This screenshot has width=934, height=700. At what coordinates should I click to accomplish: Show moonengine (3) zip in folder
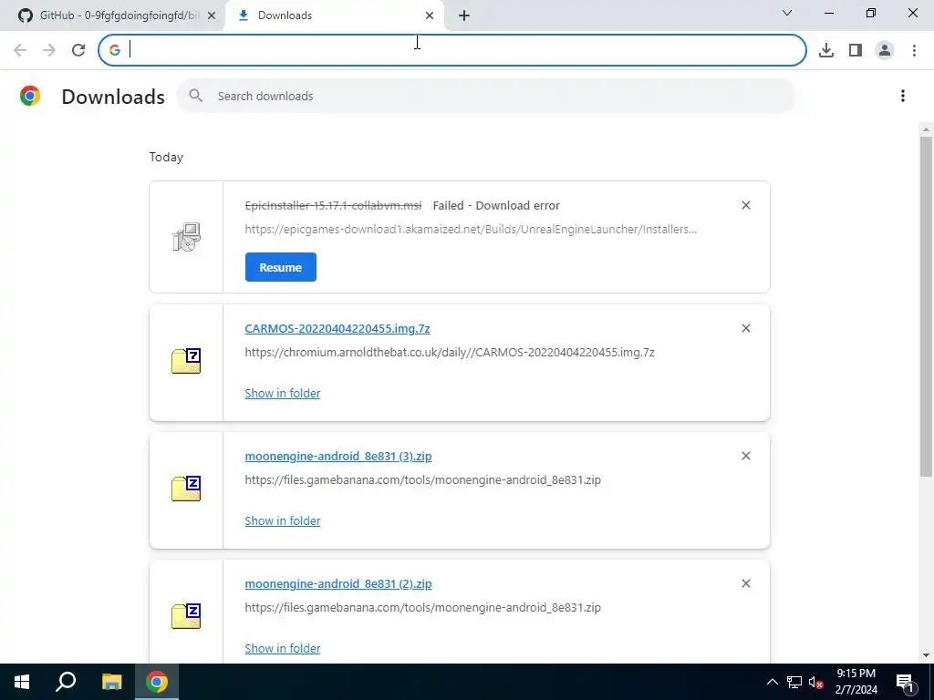[x=283, y=520]
